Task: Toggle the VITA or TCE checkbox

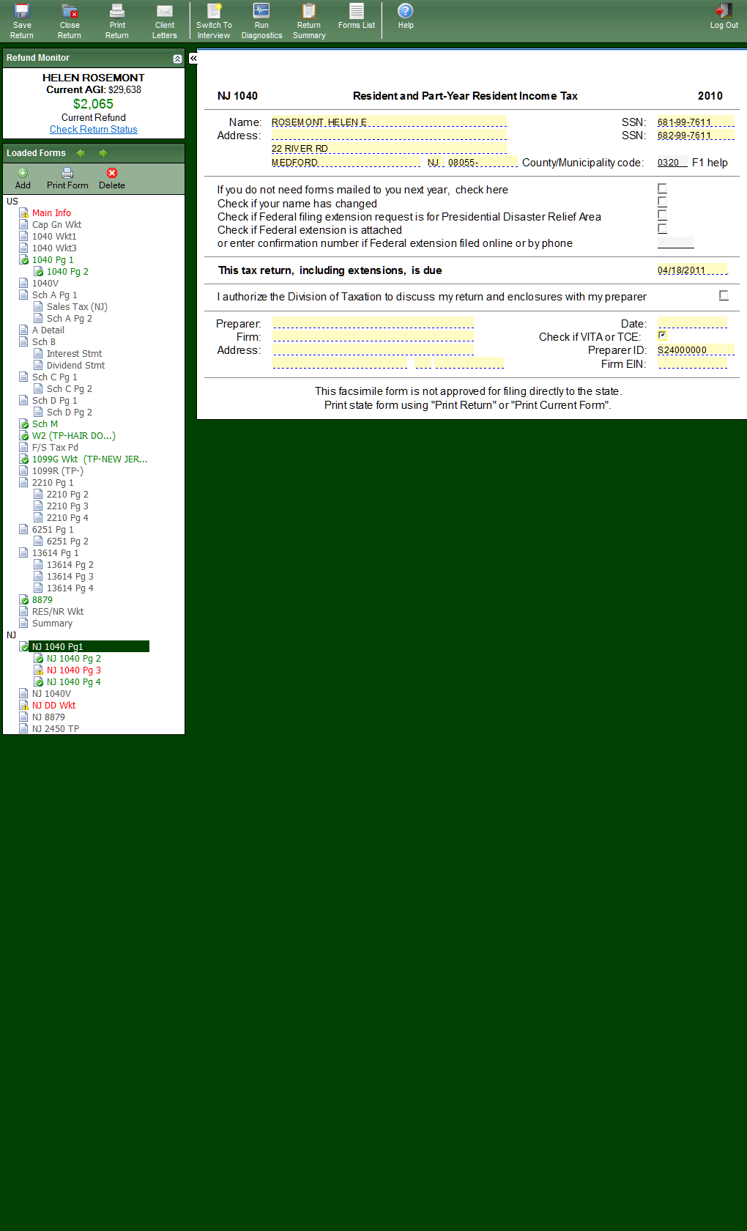Action: [662, 336]
